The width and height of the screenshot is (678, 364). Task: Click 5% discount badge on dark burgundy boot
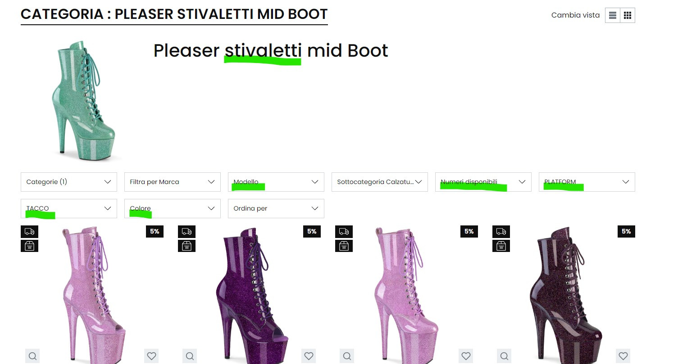[626, 231]
